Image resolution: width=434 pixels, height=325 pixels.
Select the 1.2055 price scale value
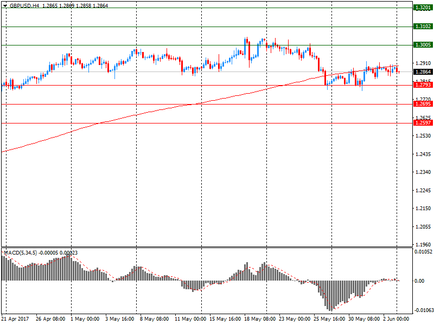(x=423, y=227)
